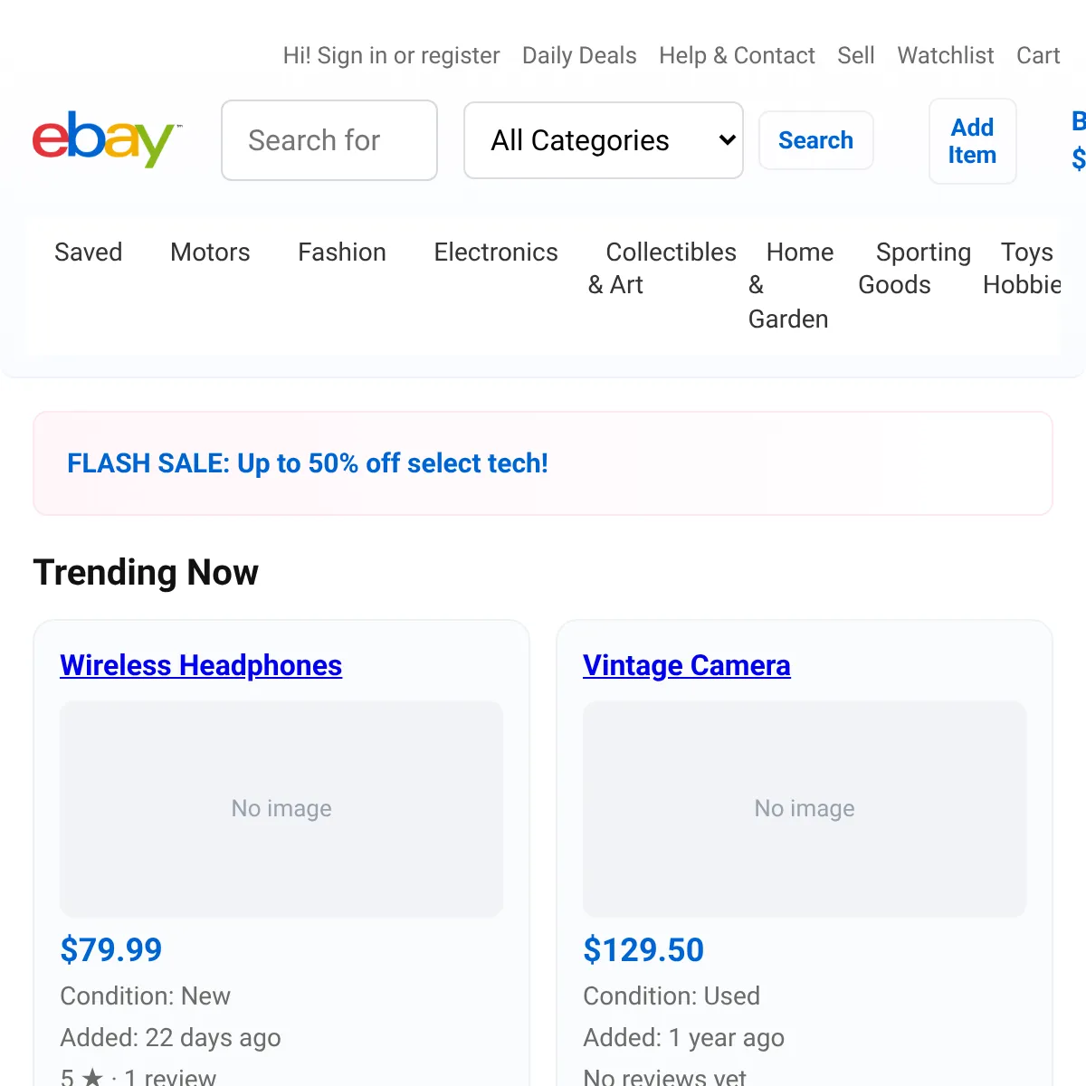Switch to the Fashion category

click(x=342, y=252)
